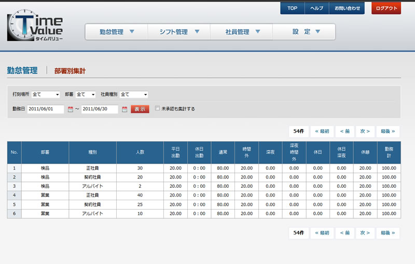Expand the 勤怠管理 menu

[116, 32]
